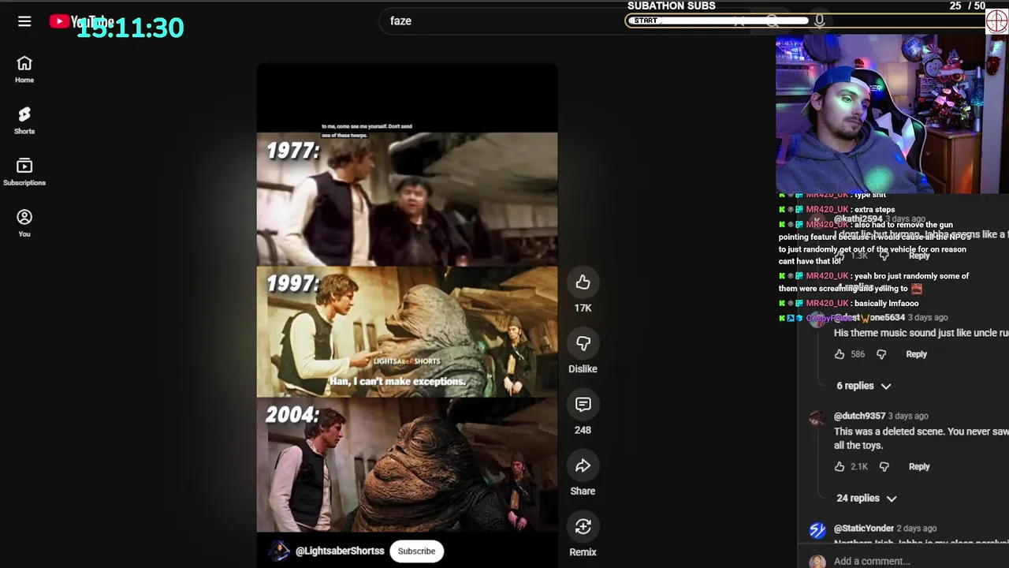Dislike the short video
Image resolution: width=1009 pixels, height=568 pixels.
583,343
